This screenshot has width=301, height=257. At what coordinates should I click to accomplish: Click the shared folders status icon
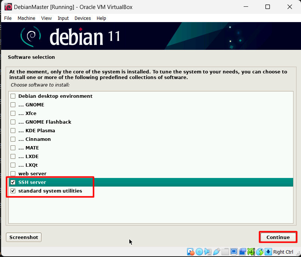click(225, 252)
